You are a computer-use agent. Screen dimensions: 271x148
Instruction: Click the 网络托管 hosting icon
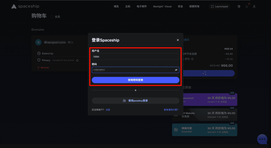coord(176,130)
